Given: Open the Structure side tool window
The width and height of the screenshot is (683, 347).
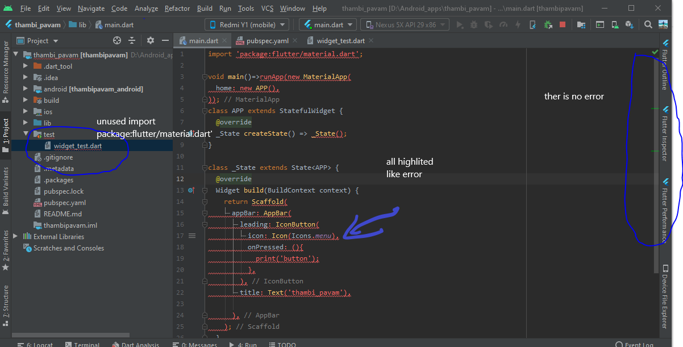Looking at the screenshot, I should [x=6, y=304].
